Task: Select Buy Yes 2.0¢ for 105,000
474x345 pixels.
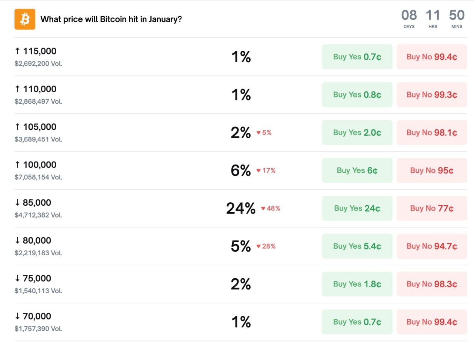Action: [x=357, y=133]
